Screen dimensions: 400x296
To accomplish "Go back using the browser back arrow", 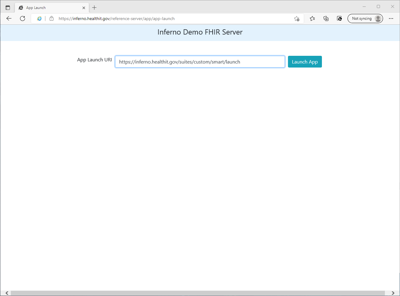I will 9,18.
